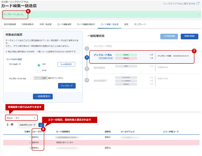Click the 処理状況更新 button

pyautogui.click(x=189, y=36)
